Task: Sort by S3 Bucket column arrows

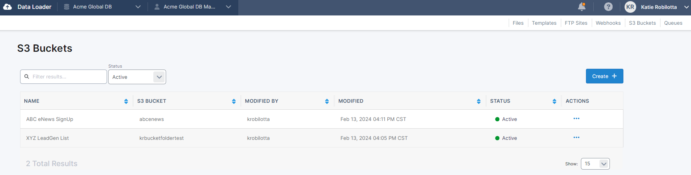Action: (234, 101)
